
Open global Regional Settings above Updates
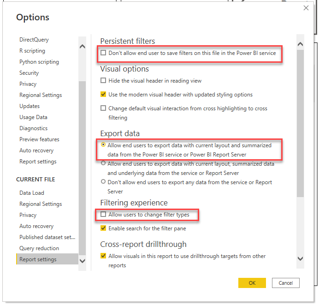pyautogui.click(x=41, y=95)
